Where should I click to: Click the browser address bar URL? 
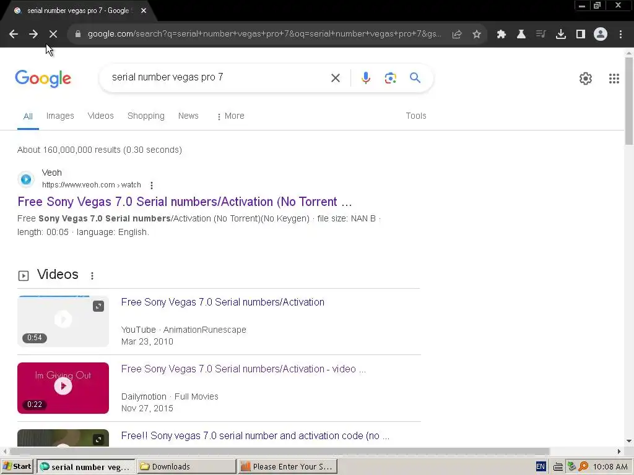(x=265, y=34)
